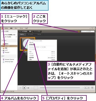Skip to the previous track
96x101 pixels.
(x=20, y=88)
